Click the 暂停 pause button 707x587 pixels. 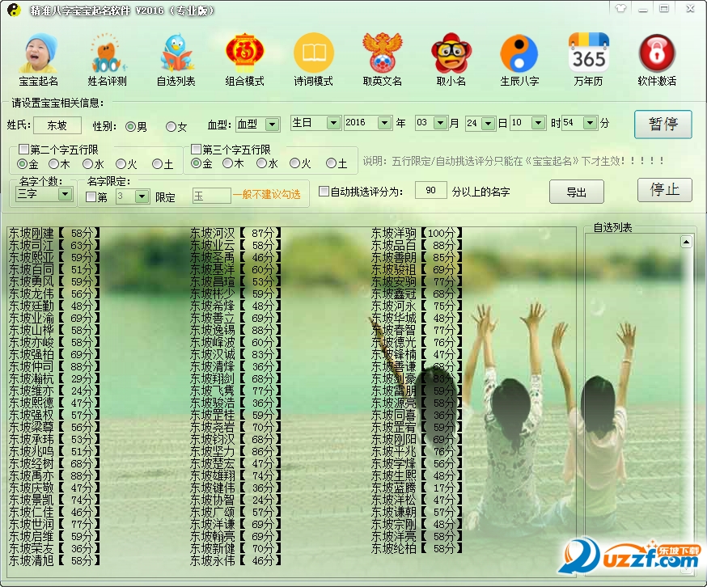tap(663, 124)
